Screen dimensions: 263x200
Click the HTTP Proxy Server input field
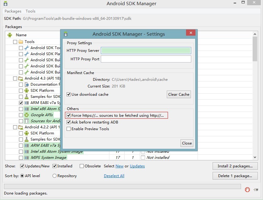[146, 51]
